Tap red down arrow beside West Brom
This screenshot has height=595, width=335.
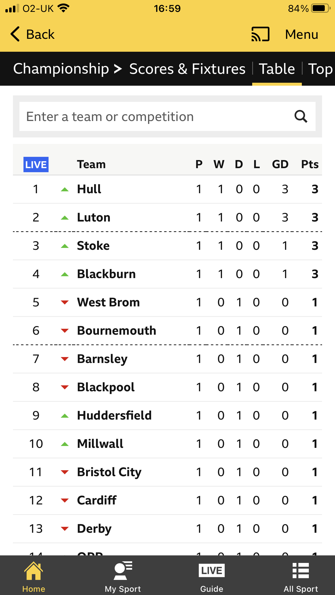pos(65,302)
